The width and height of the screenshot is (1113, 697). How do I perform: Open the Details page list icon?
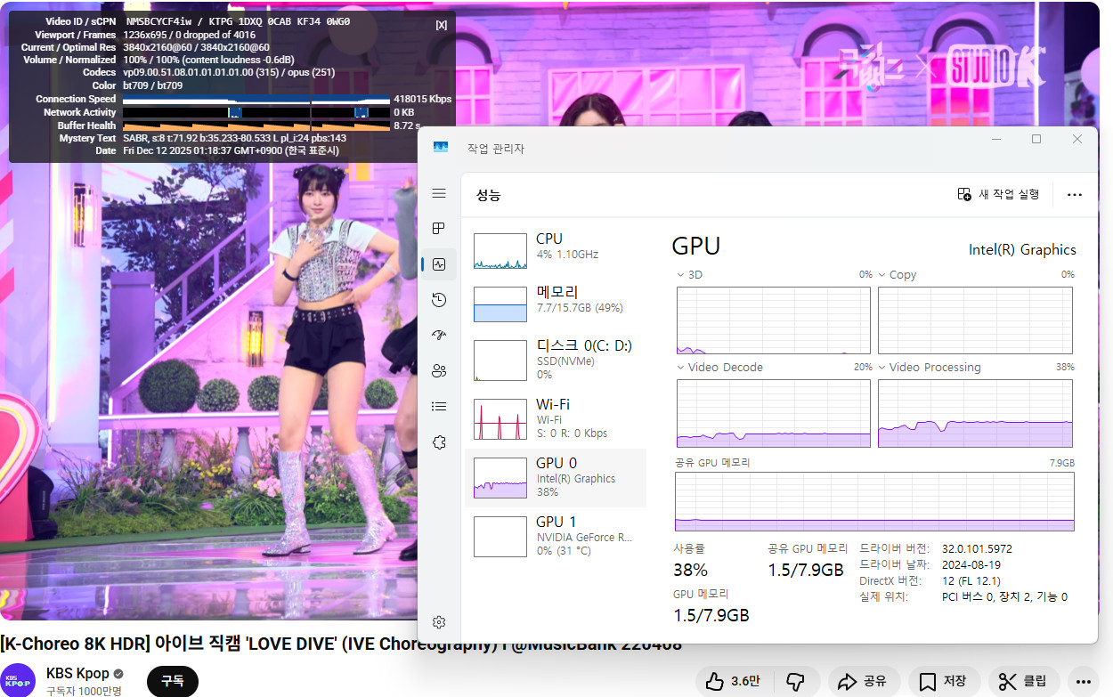[x=438, y=407]
